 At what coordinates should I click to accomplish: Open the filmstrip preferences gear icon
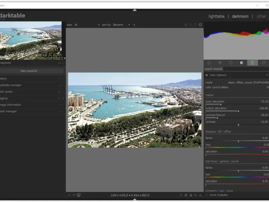(200, 25)
